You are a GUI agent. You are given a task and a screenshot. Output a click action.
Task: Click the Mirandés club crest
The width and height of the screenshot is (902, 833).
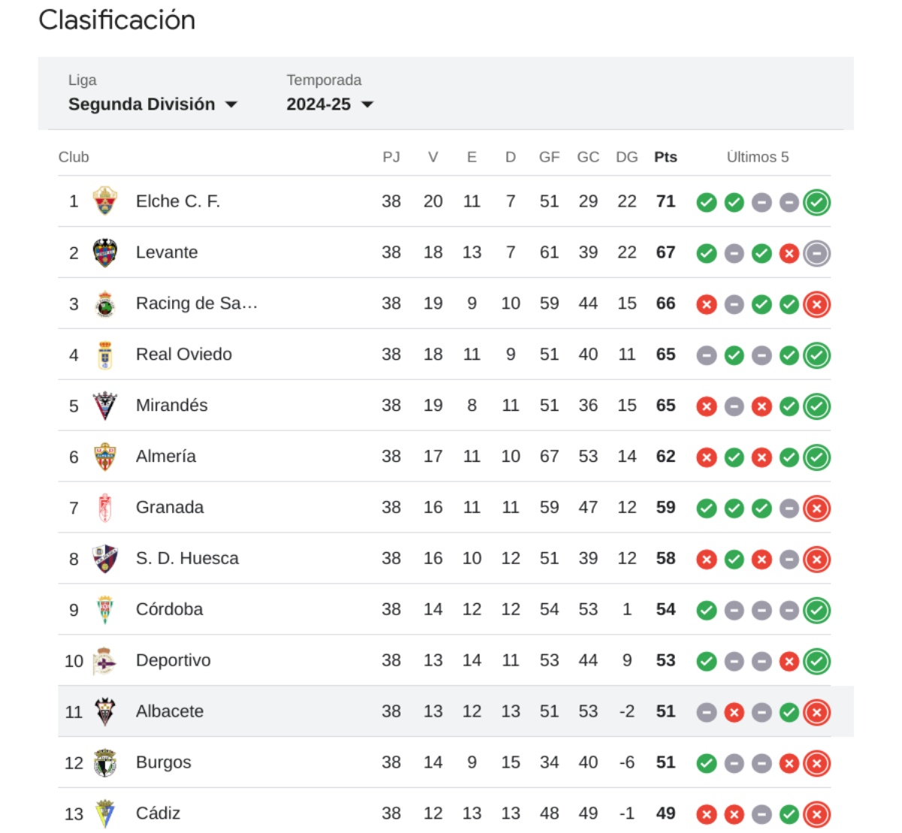click(105, 406)
